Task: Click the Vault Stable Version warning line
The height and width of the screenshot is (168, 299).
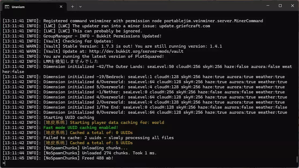Action: point(112,46)
